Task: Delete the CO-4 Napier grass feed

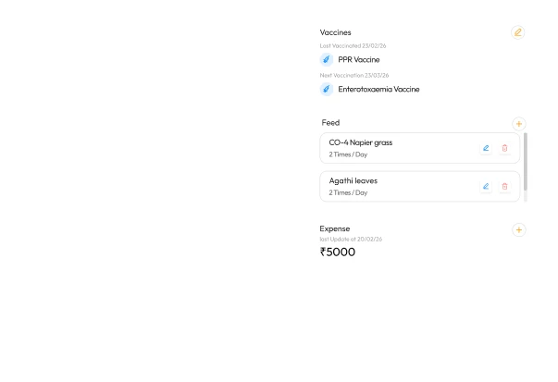Action: click(x=504, y=148)
